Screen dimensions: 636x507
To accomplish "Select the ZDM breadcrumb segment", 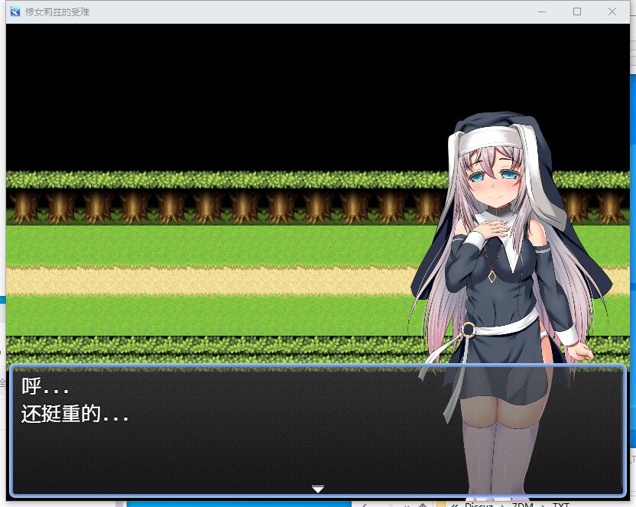I will (x=524, y=505).
